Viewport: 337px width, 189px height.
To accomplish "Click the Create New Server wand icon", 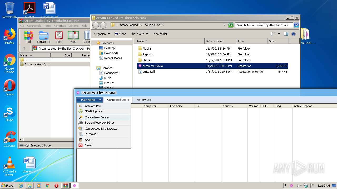I will click(x=81, y=117).
